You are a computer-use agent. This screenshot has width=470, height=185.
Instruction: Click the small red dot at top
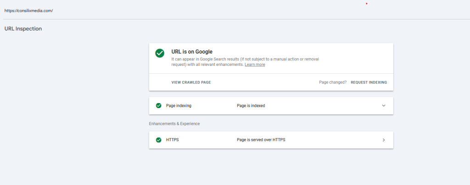[366, 4]
